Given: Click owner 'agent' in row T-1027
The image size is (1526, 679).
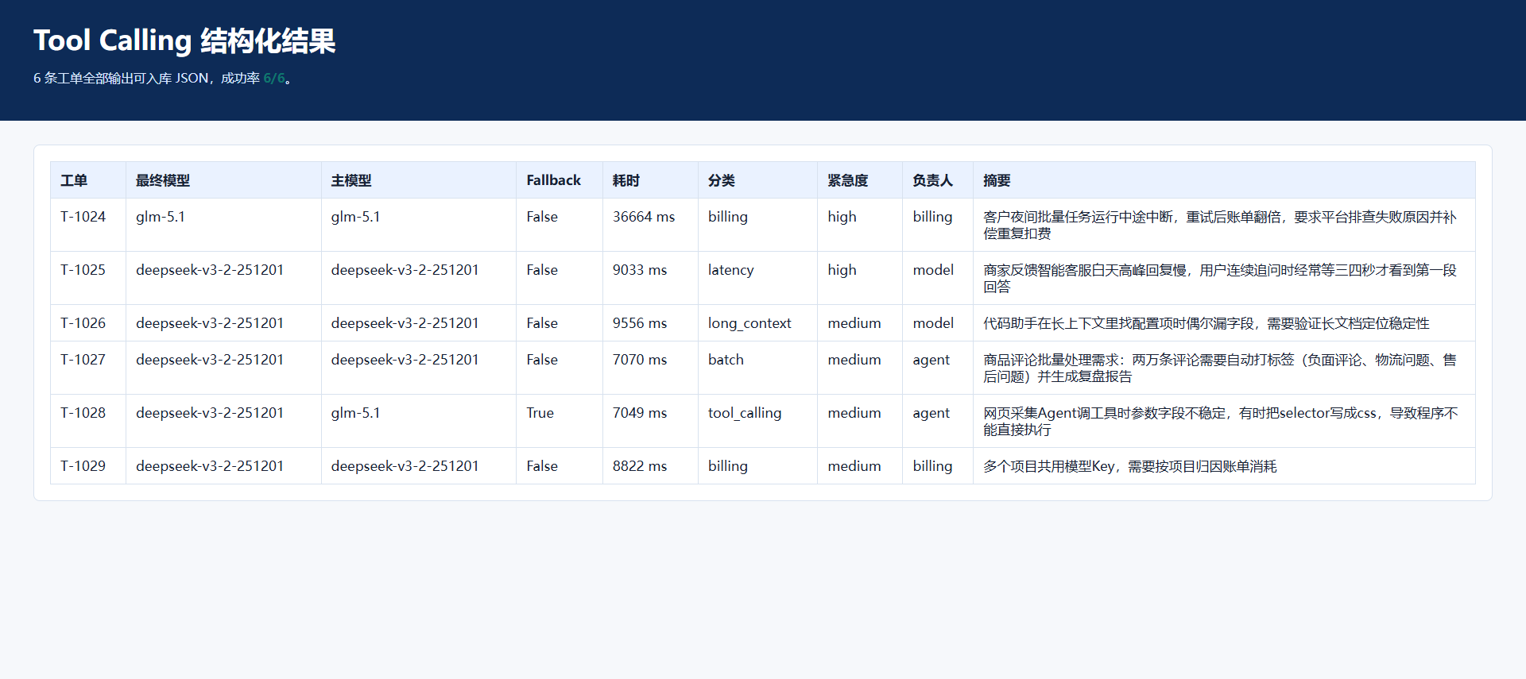Looking at the screenshot, I should click(931, 360).
